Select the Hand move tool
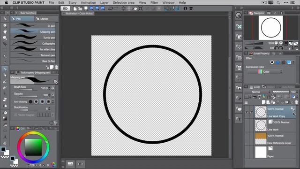This screenshot has height=169, width=300. [5, 31]
